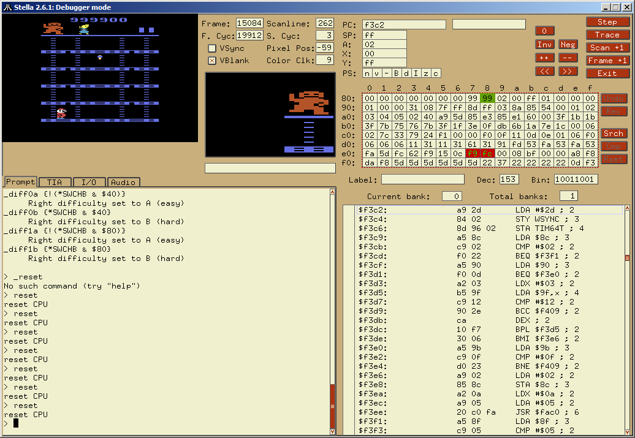Shift right with the >> button
Screen dimensions: 635x438
[568, 71]
